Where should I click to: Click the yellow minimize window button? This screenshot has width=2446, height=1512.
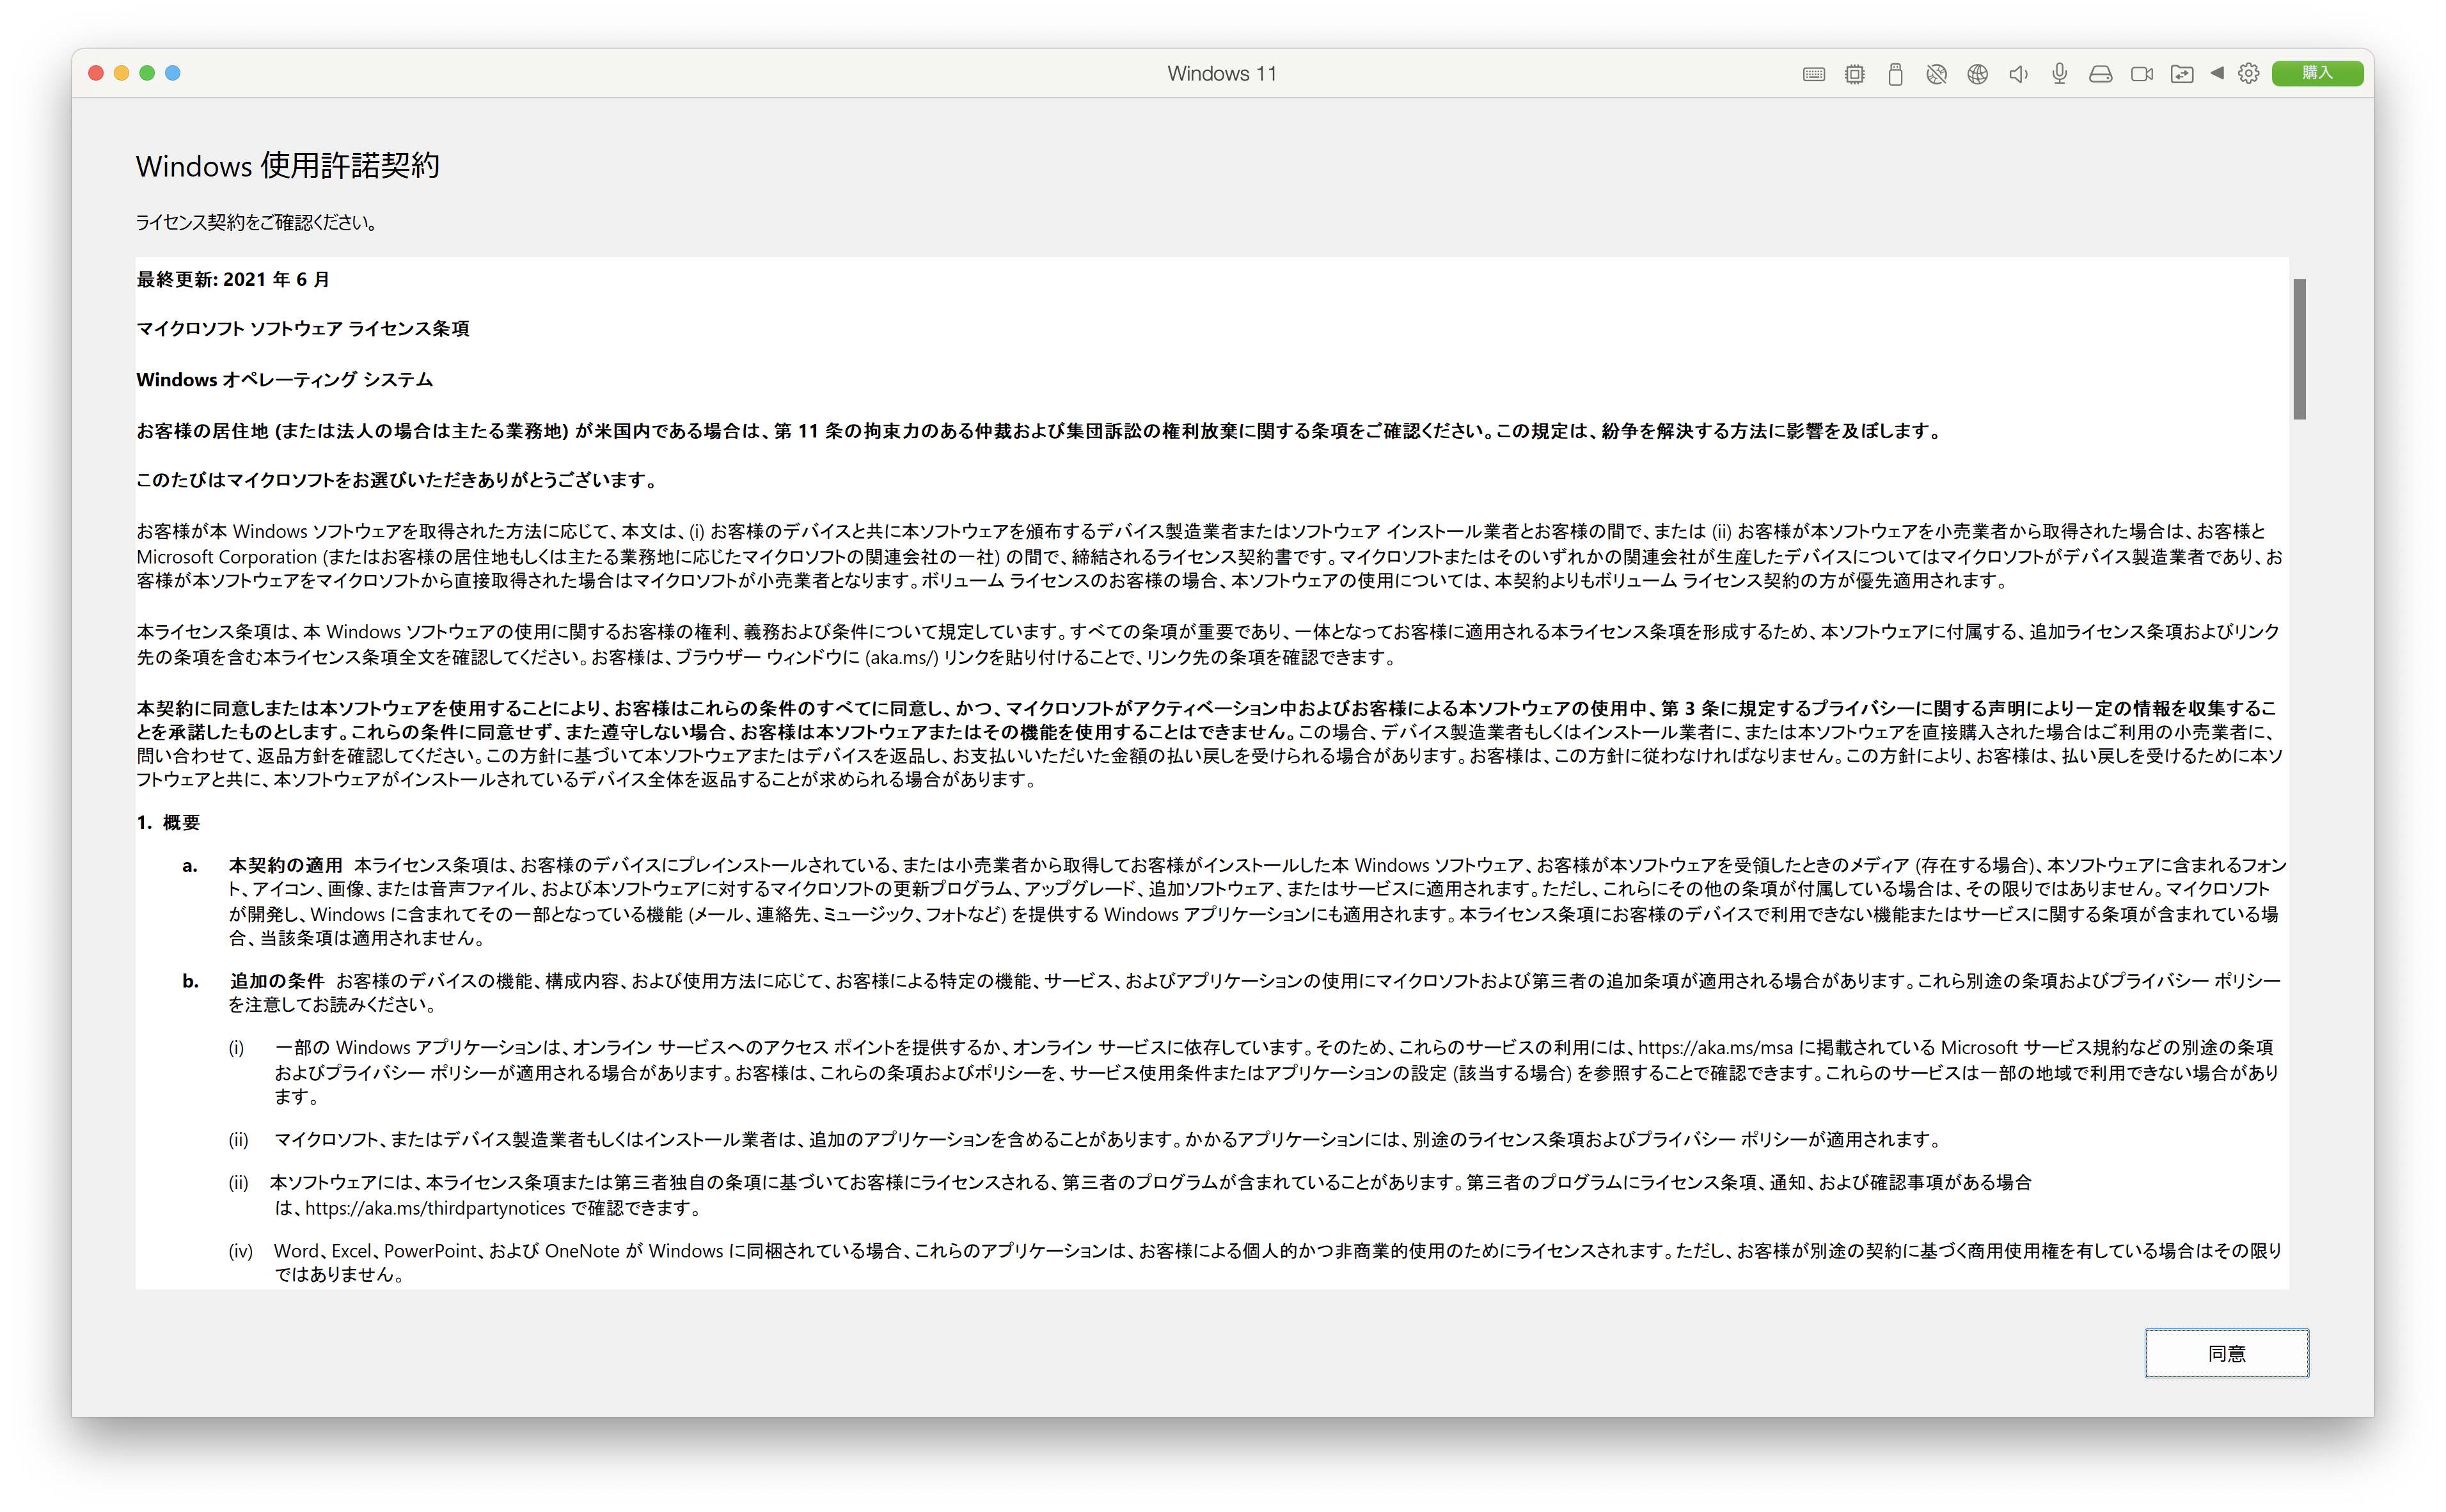pos(121,73)
